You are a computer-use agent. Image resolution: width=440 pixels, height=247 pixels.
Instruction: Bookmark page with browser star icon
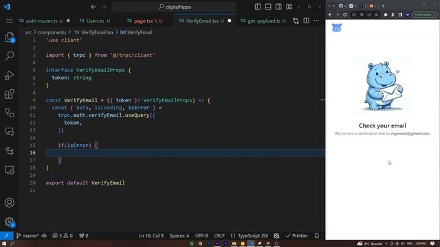coord(376,14)
